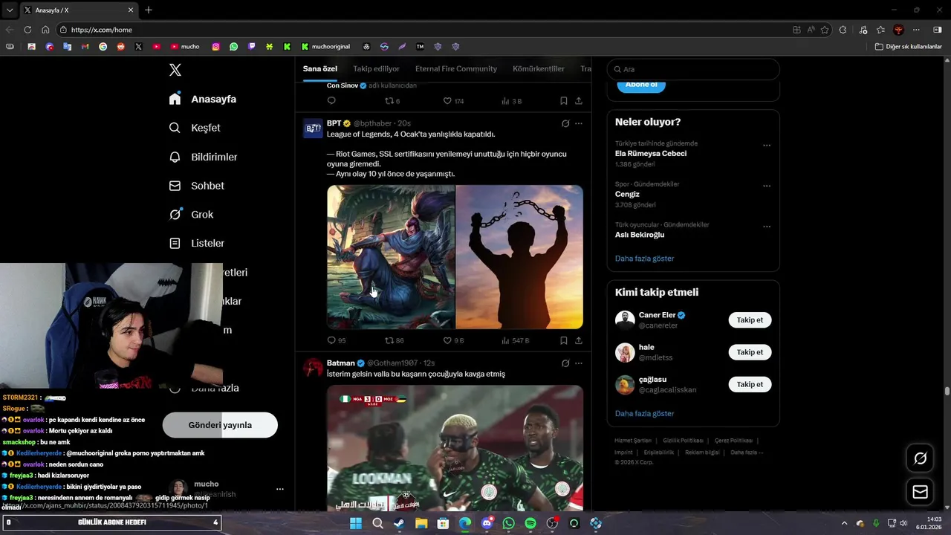
Task: Close the Anasayfa / X browser tab
Action: click(x=132, y=10)
